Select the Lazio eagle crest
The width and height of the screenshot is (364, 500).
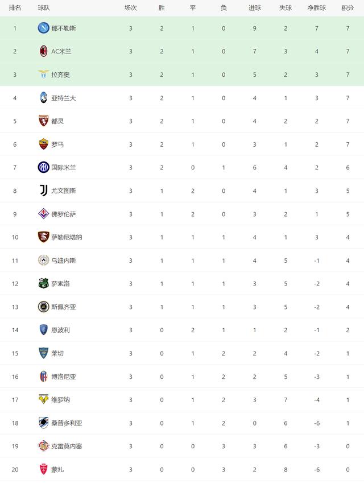pos(43,75)
